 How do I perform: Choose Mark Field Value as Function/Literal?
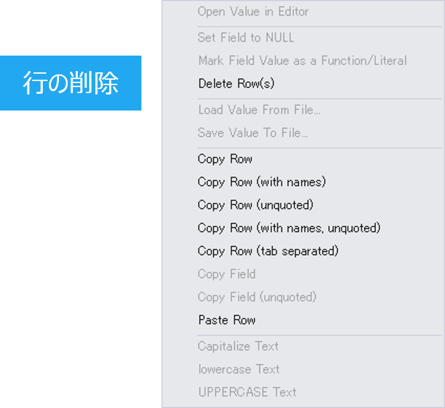coord(302,60)
